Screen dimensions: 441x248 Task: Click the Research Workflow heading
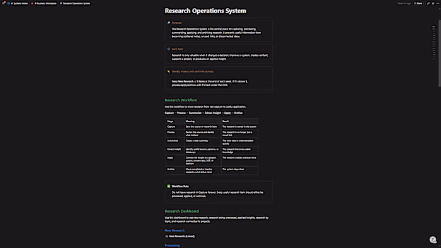[x=181, y=100]
